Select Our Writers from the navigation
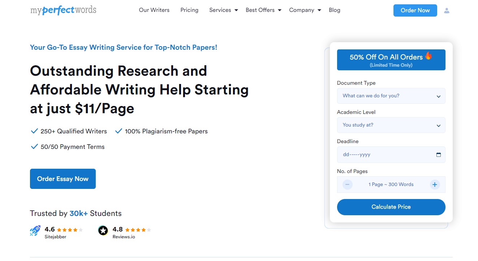 tap(154, 10)
